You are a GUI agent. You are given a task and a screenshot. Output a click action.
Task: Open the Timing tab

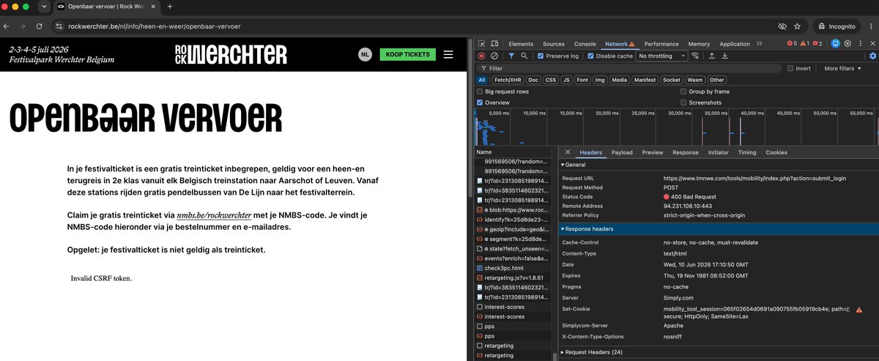click(747, 152)
